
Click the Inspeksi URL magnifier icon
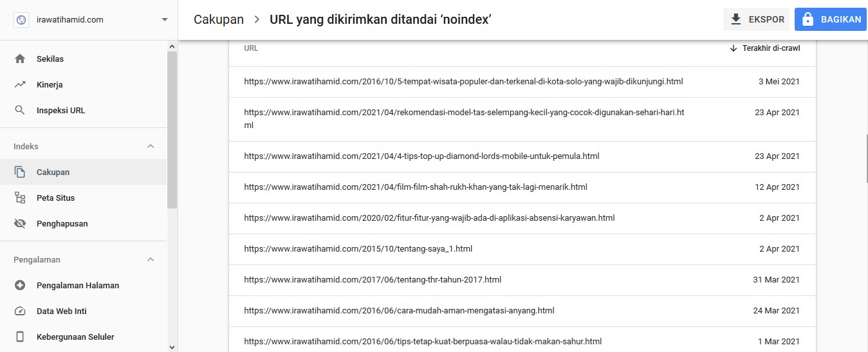click(x=20, y=110)
